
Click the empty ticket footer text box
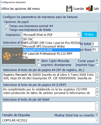[48, 107]
